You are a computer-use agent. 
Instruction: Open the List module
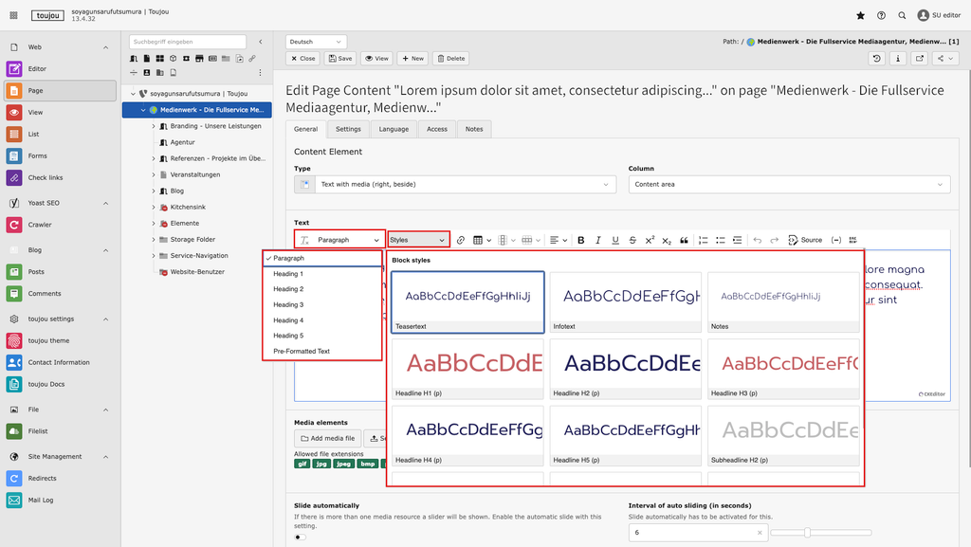click(60, 135)
